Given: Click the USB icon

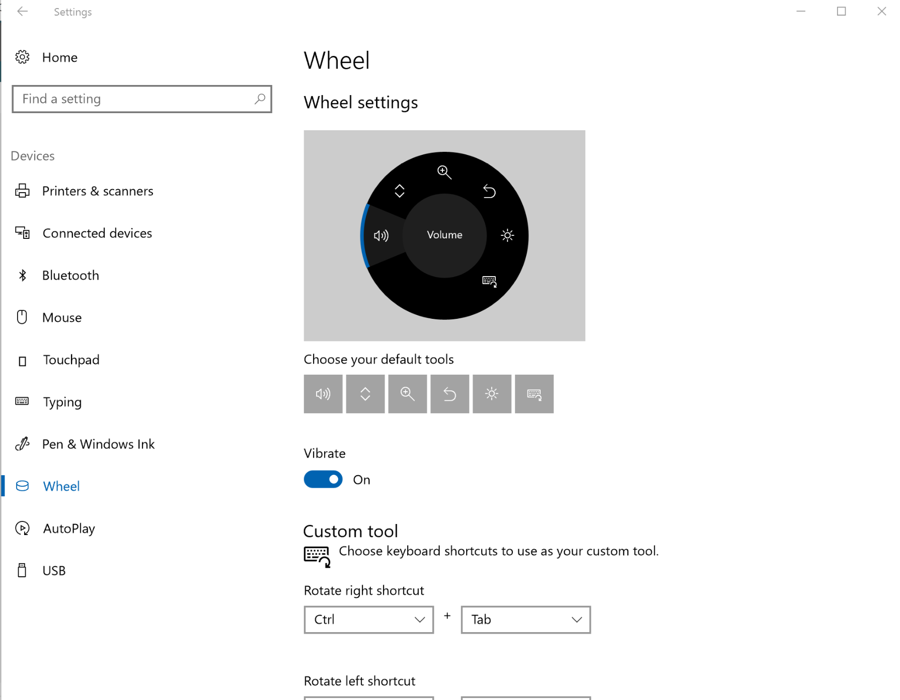Looking at the screenshot, I should 22,570.
